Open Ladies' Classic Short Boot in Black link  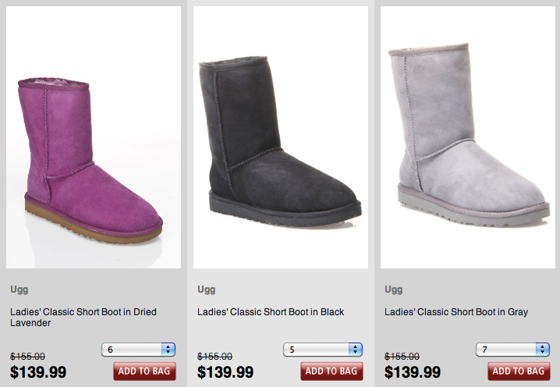tap(271, 312)
